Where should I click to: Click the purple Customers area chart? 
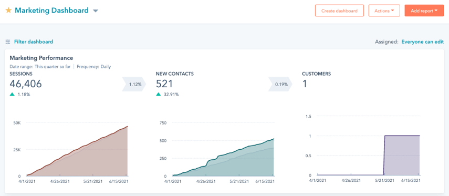402,155
